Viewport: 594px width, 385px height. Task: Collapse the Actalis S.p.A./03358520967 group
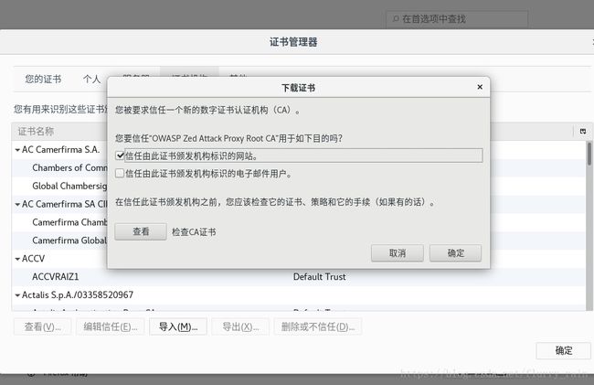click(x=17, y=295)
